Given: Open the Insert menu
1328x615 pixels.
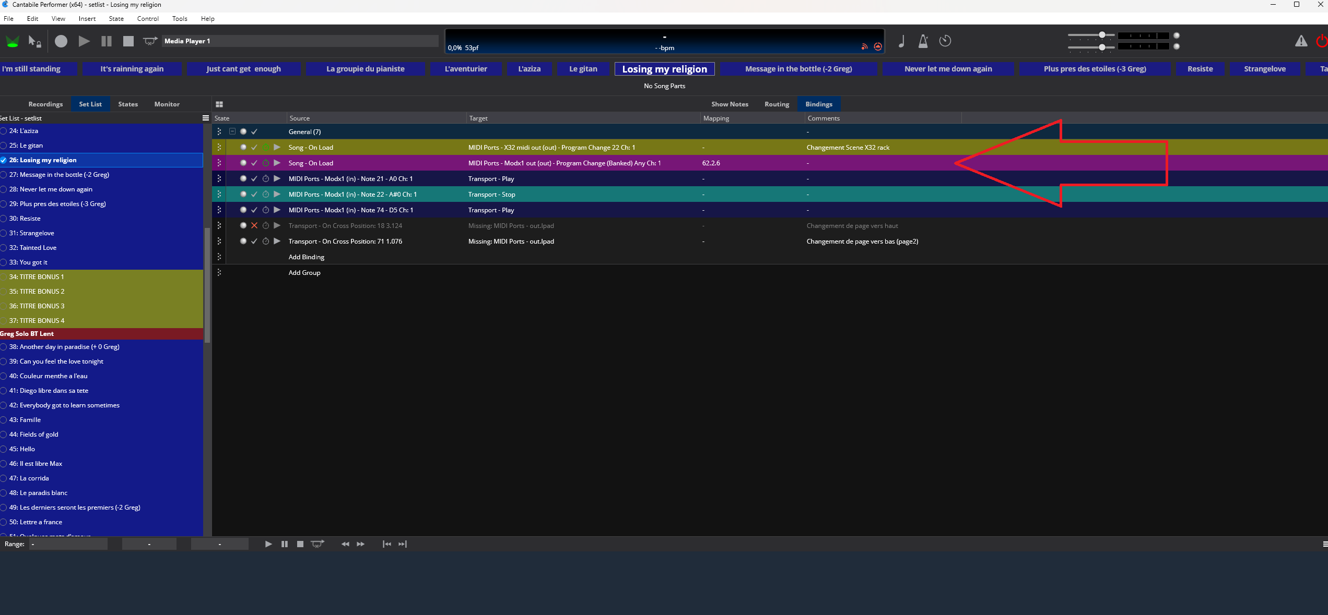Looking at the screenshot, I should point(87,19).
